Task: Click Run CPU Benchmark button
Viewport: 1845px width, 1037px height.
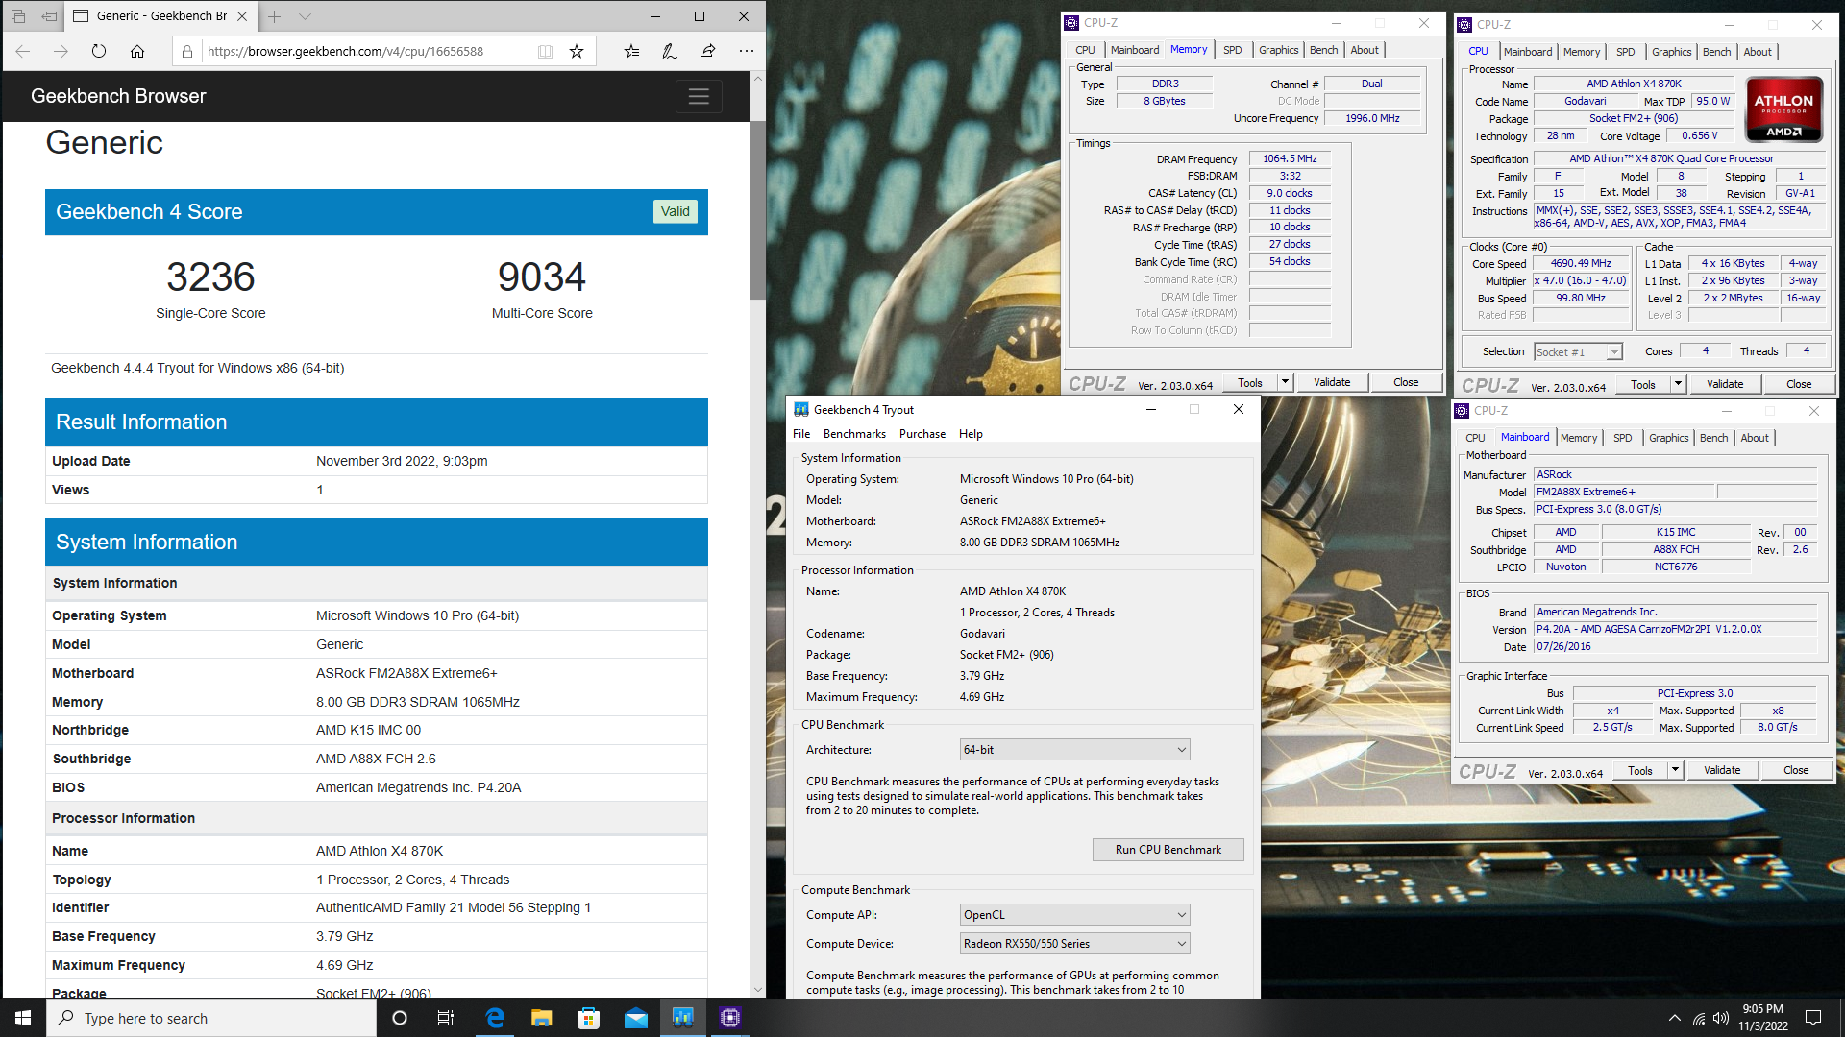Action: pyautogui.click(x=1168, y=850)
